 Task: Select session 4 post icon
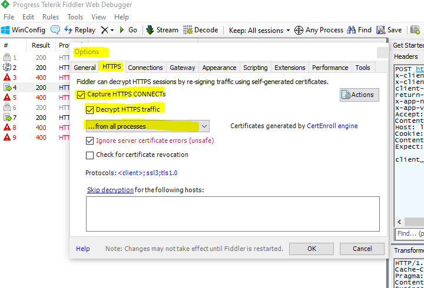[x=7, y=88]
